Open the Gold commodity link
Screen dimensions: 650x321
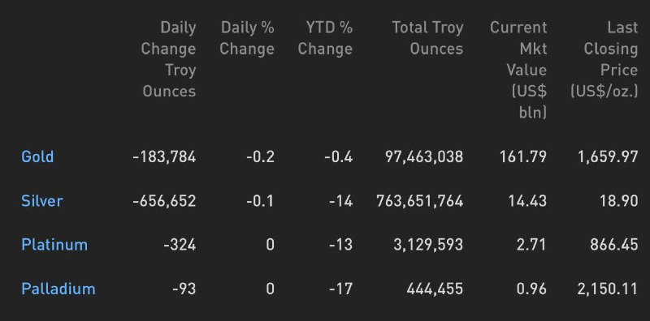pos(37,156)
